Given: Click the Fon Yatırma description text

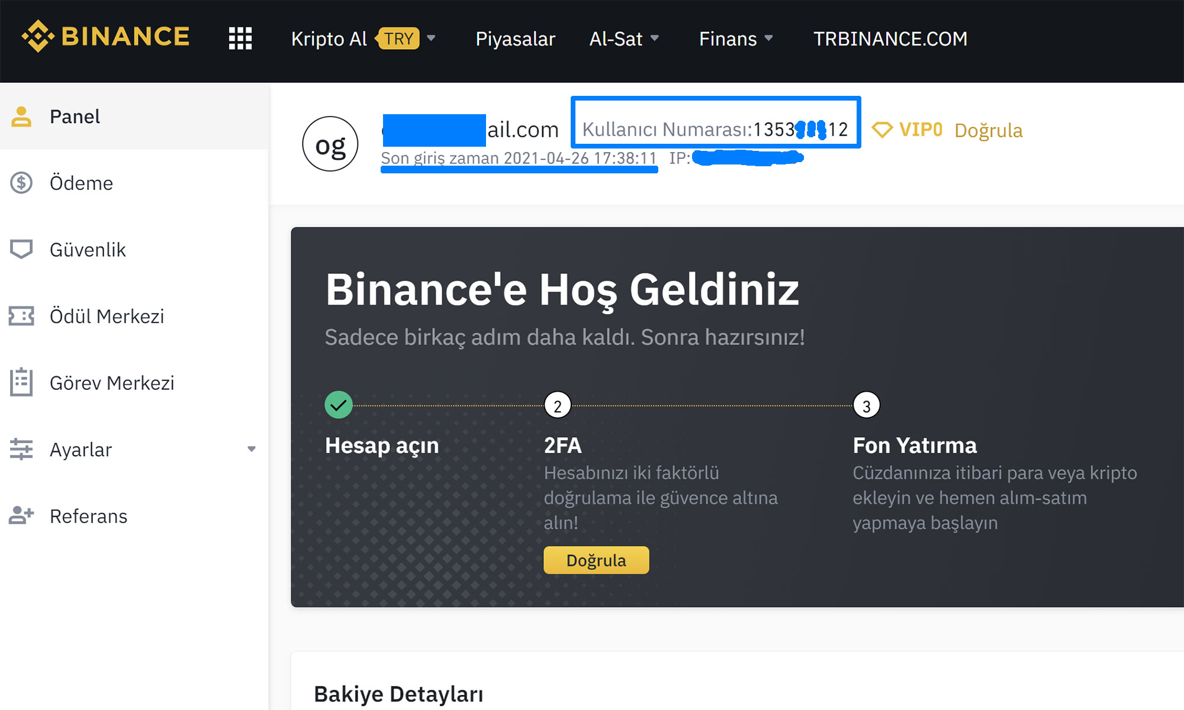Looking at the screenshot, I should click(995, 498).
